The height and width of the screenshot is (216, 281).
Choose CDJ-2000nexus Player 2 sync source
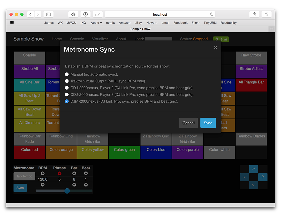[x=67, y=88]
